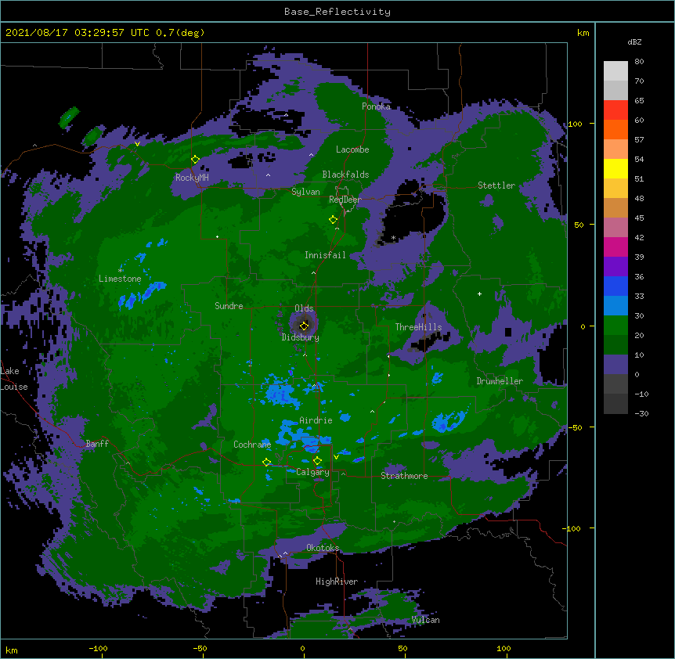675x659 pixels.
Task: Click the purple 39 dBZ legend swatch
Action: [x=615, y=267]
